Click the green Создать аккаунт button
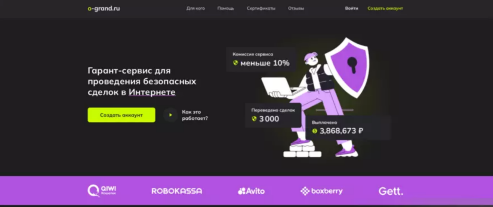The image size is (493, 207). [121, 115]
